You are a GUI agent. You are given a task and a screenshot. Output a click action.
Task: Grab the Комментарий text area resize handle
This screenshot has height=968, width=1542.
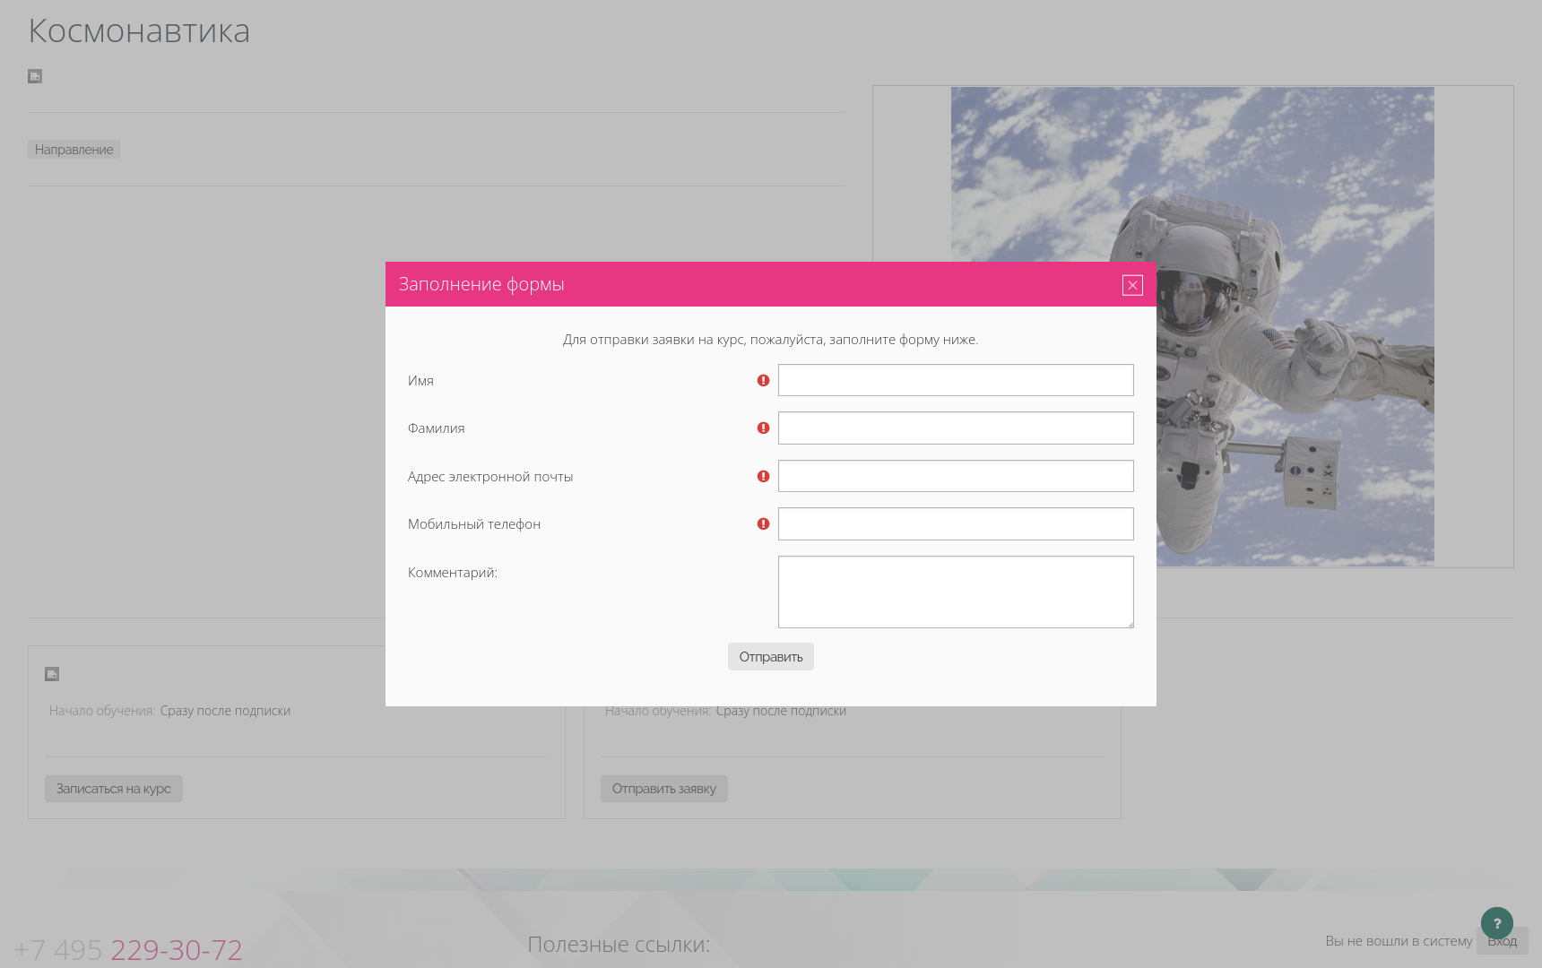1130,624
